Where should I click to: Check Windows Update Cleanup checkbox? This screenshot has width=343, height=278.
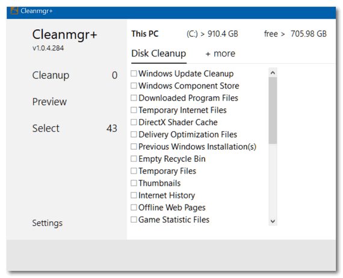pyautogui.click(x=134, y=73)
